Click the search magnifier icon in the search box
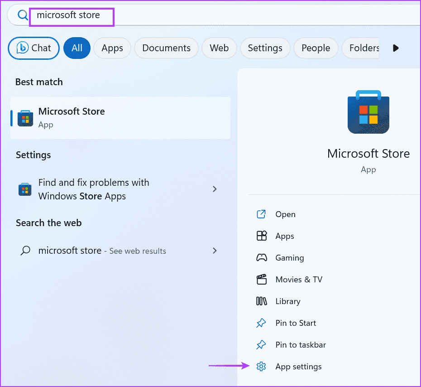The image size is (421, 387). coord(23,15)
